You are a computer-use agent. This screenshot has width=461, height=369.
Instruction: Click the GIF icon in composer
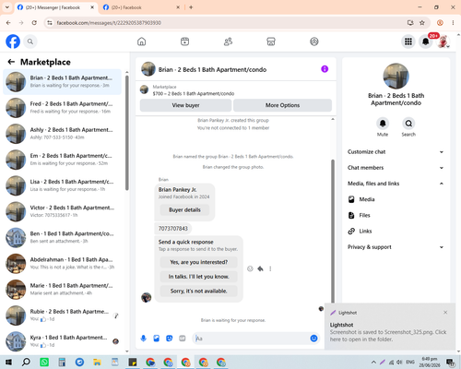click(x=183, y=339)
